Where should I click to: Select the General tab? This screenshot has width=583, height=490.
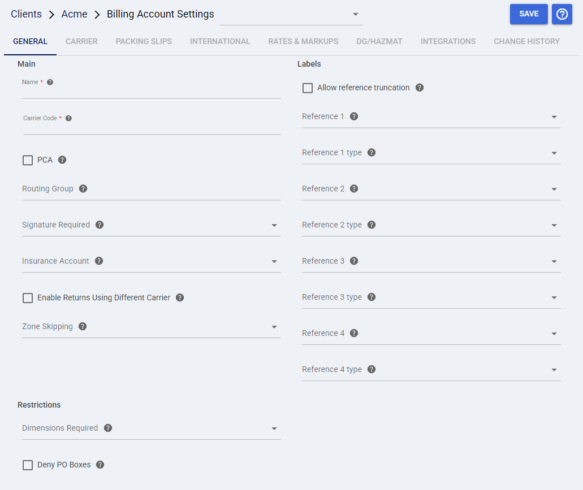pyautogui.click(x=30, y=41)
